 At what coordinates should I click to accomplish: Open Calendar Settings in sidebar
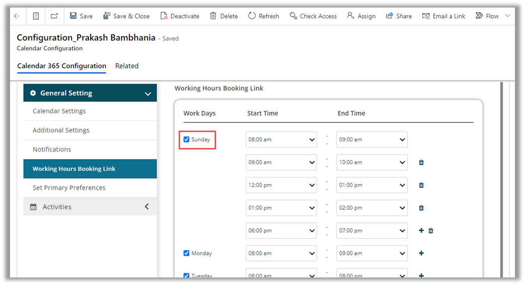(59, 111)
